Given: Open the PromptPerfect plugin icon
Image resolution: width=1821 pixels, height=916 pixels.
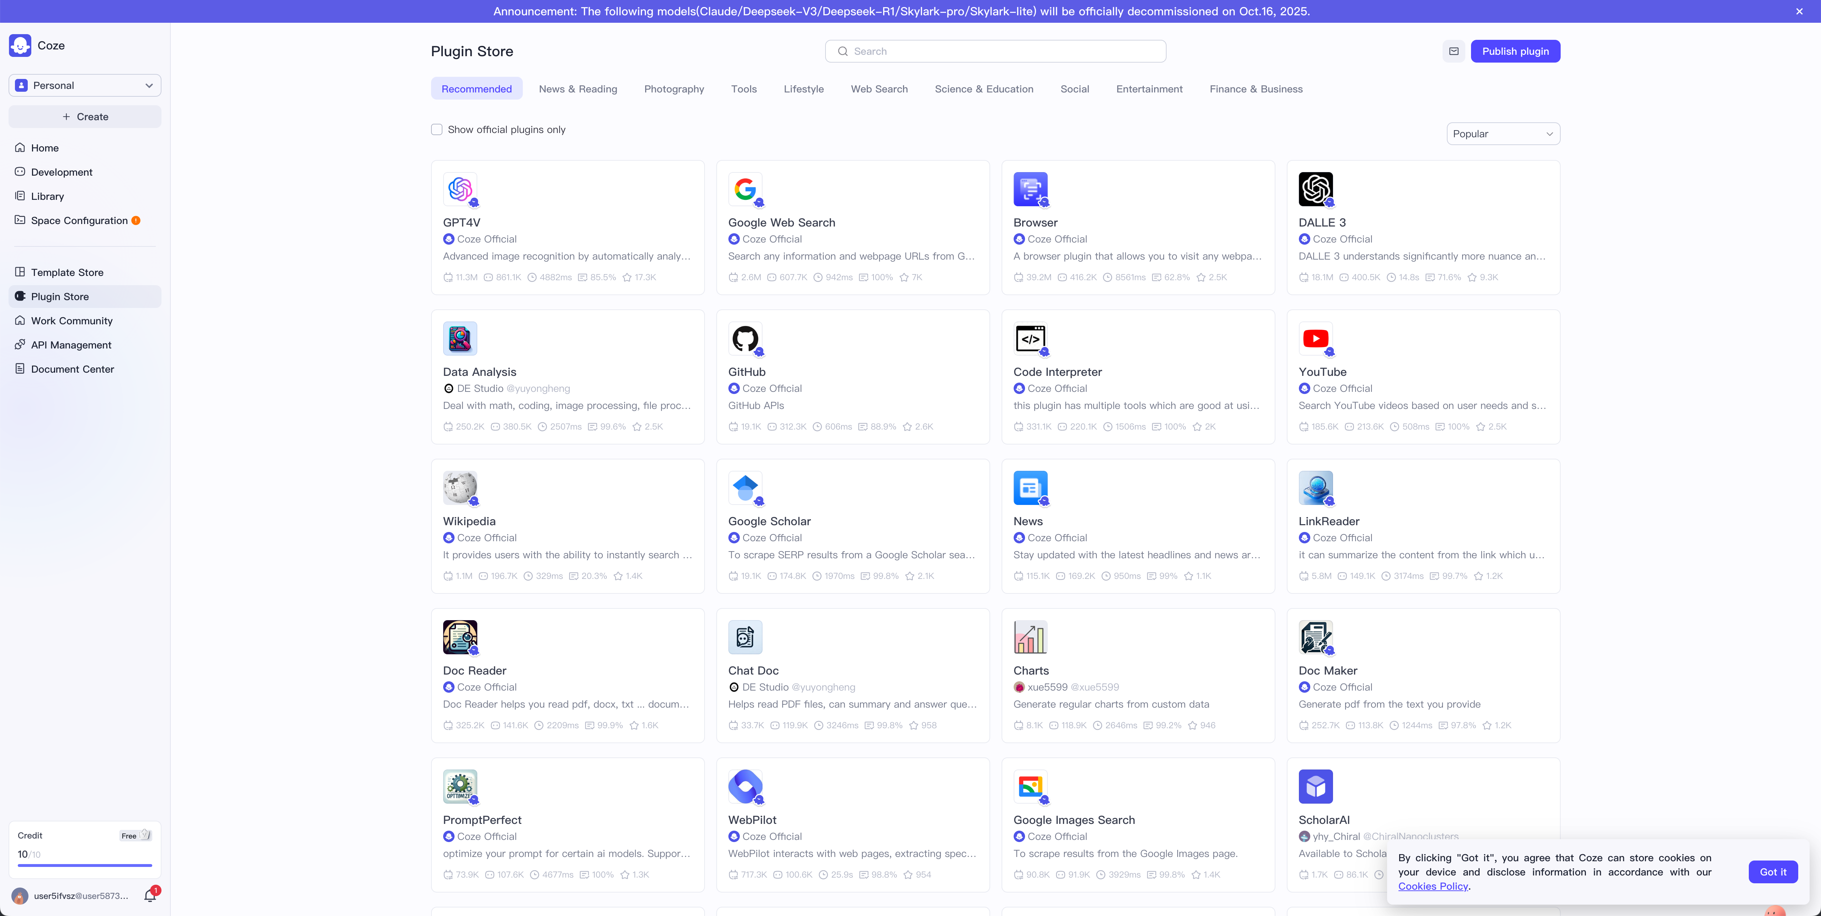Looking at the screenshot, I should 460,787.
